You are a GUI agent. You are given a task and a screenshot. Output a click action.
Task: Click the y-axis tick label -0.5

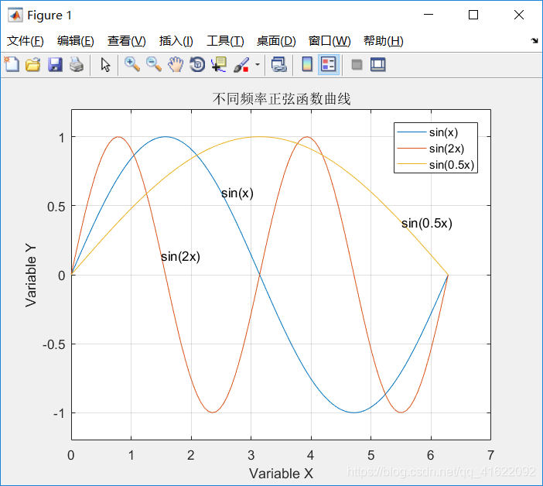[x=54, y=344]
